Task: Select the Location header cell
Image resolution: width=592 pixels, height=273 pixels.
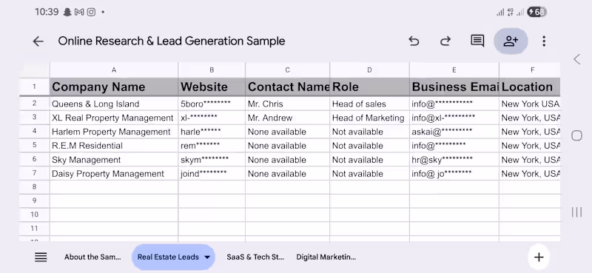Action: (530, 87)
